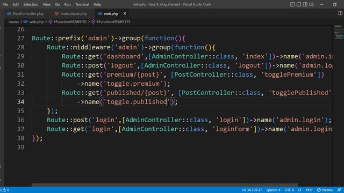Click 'admin.login' name on line 36
This screenshot has height=193, width=344.
(300, 120)
